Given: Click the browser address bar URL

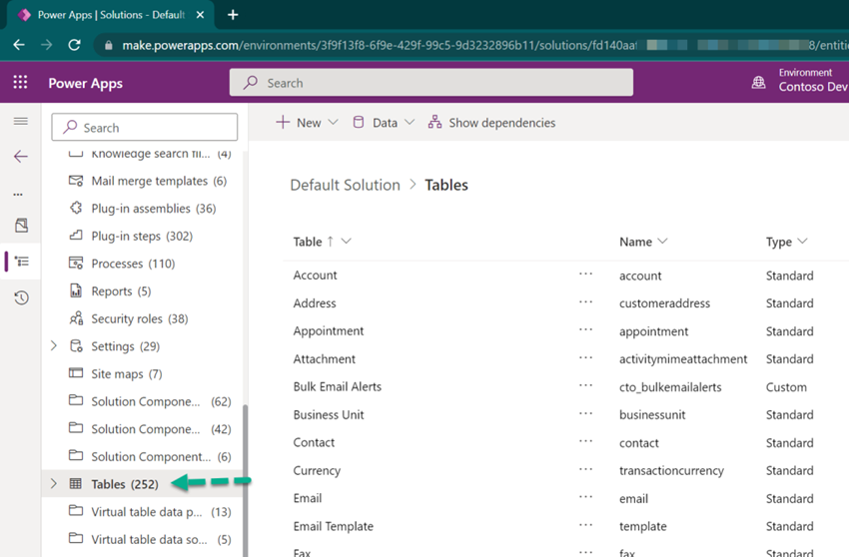Looking at the screenshot, I should coord(379,45).
